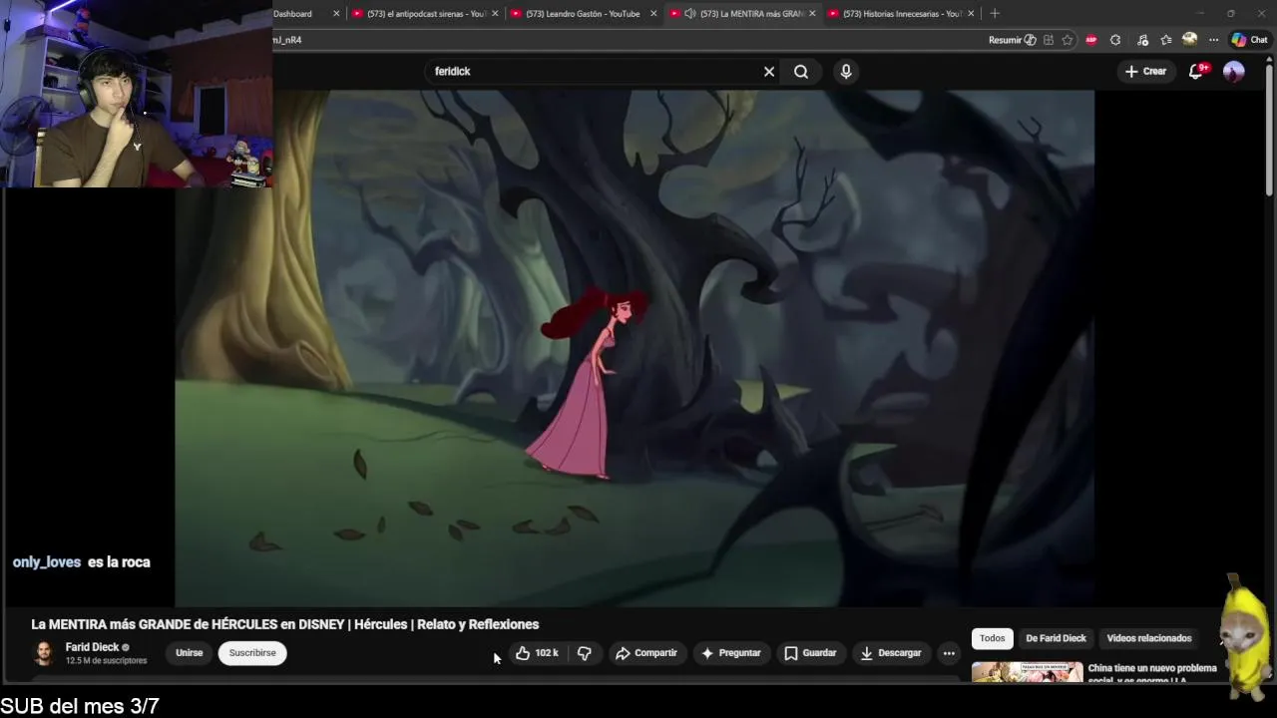
Task: Start voice search with the microphone icon
Action: click(846, 72)
